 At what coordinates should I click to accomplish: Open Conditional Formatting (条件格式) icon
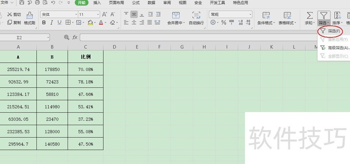266,15
